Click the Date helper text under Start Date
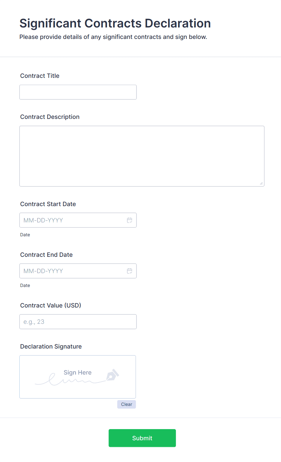This screenshot has width=281, height=462. pos(25,234)
